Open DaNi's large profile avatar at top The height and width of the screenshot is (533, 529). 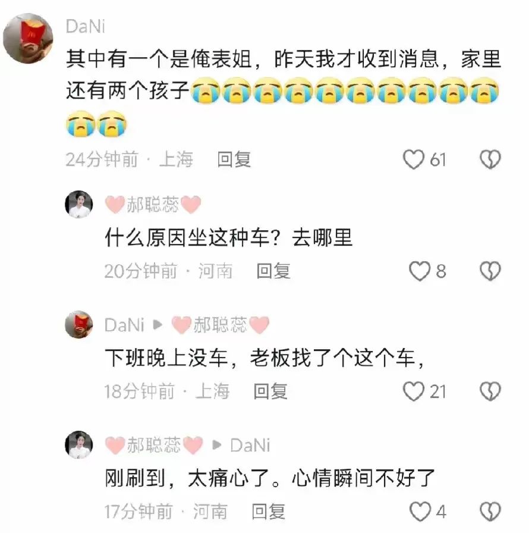(x=28, y=38)
